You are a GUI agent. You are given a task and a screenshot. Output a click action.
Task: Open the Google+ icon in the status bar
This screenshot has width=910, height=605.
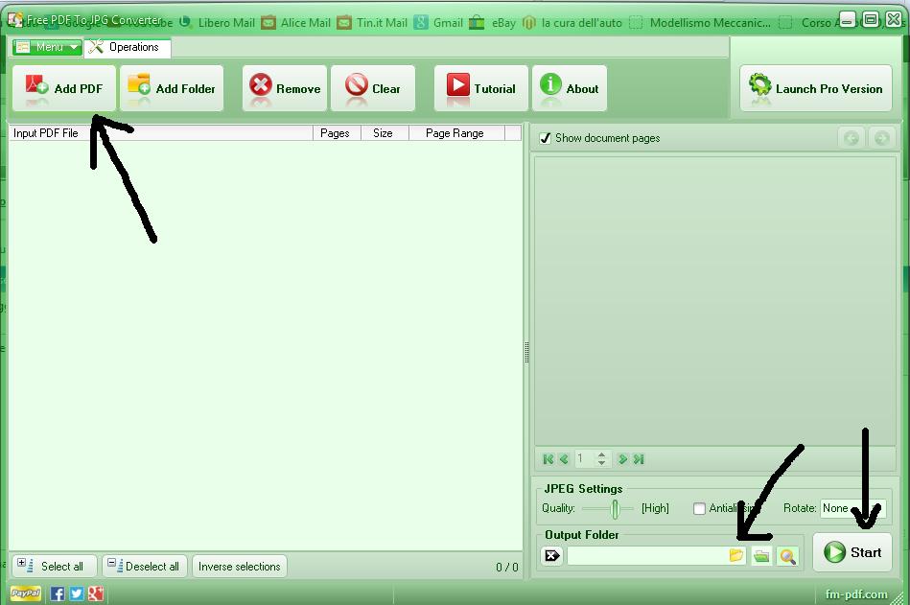pos(95,593)
